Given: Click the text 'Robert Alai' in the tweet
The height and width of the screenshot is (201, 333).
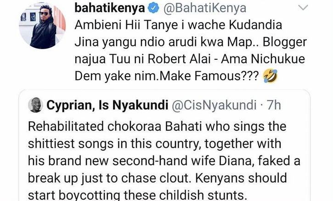Looking at the screenshot, I should [179, 59].
